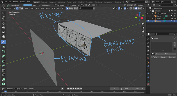Click the End frame field
The height and width of the screenshot is (96, 177).
coord(140,89)
